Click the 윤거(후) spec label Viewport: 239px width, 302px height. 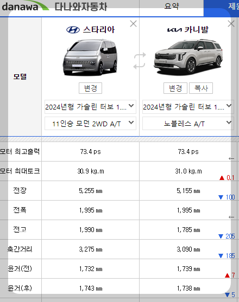(x=20, y=288)
